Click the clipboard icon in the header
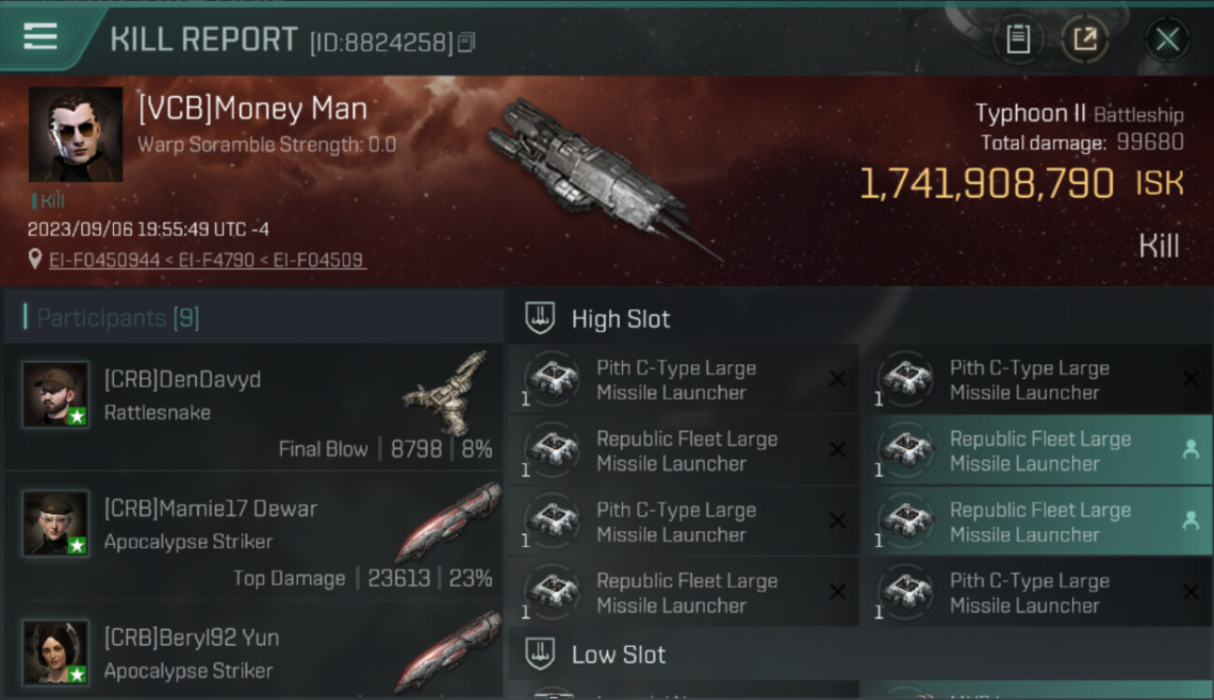The image size is (1214, 700). pyautogui.click(x=1018, y=39)
